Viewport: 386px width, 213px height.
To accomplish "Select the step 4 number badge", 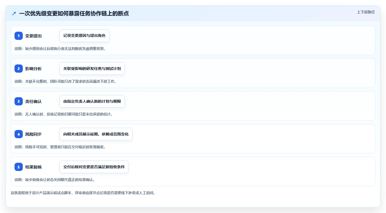I will 19,134.
